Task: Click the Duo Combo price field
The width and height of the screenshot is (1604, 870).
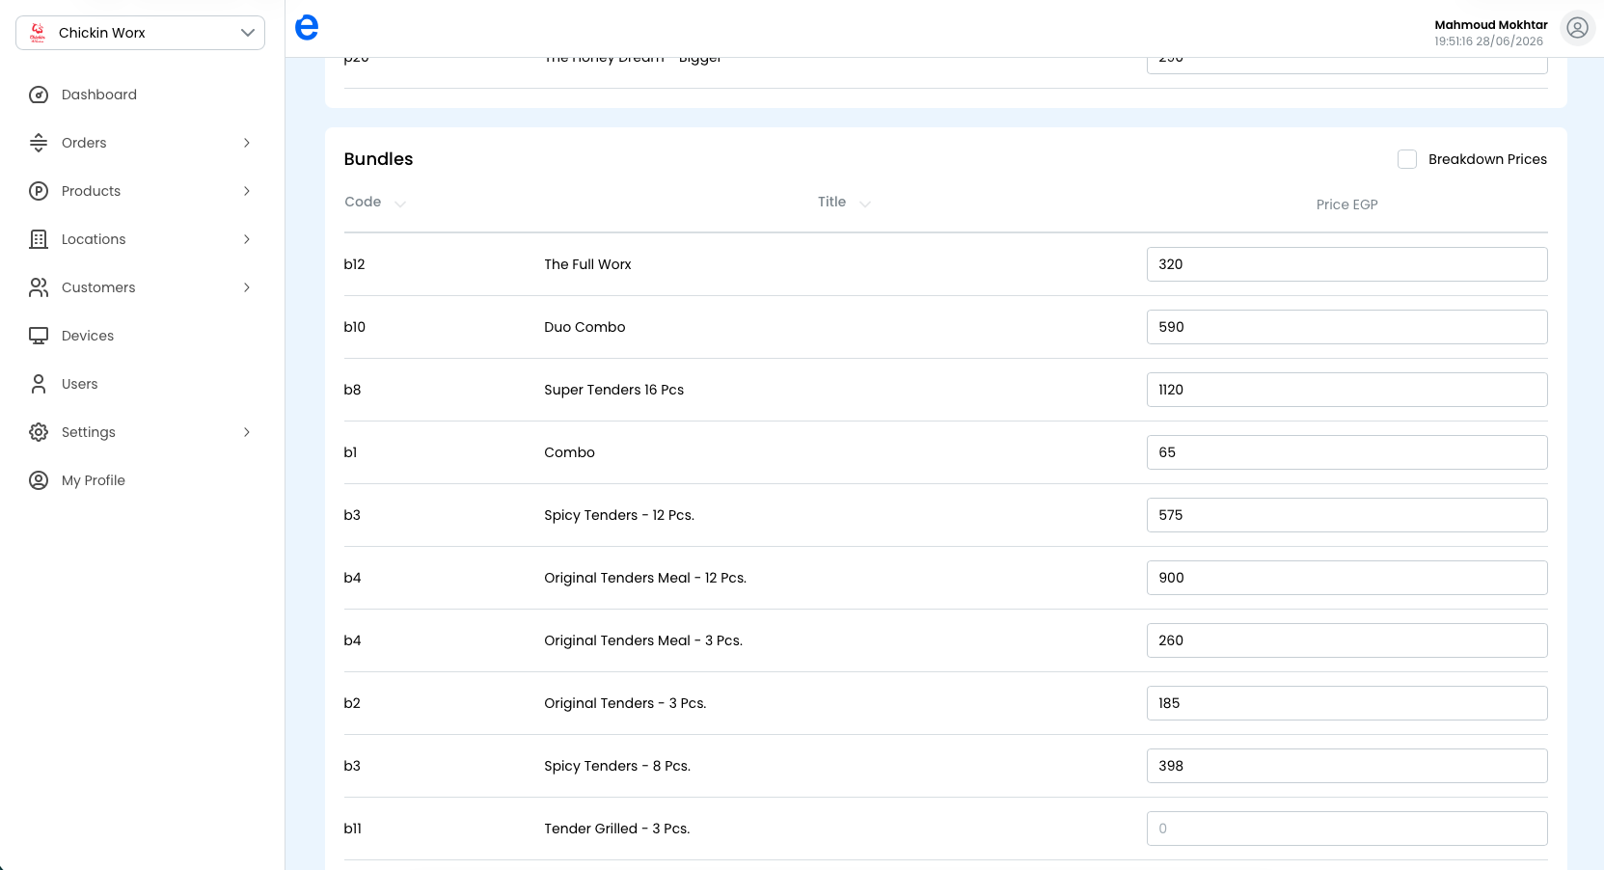Action: click(x=1346, y=327)
